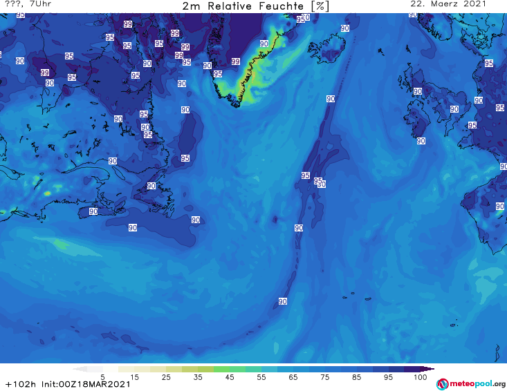Screen dimensions: 507x391
Task: Select the title '2m Relative Feuchte [%]'
Action: (255, 6)
